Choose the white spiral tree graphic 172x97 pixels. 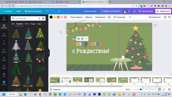(16, 45)
